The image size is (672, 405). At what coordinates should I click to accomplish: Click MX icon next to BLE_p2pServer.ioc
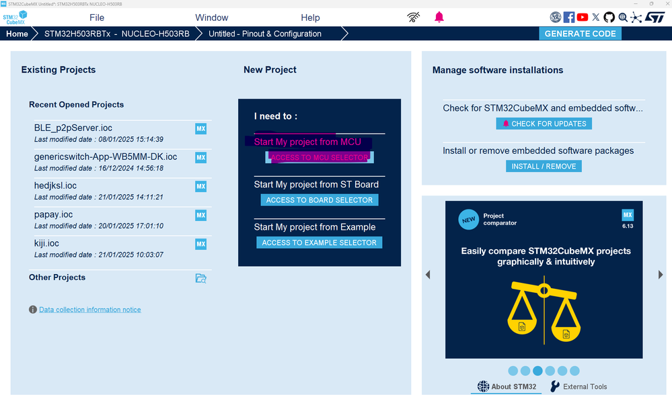(200, 128)
